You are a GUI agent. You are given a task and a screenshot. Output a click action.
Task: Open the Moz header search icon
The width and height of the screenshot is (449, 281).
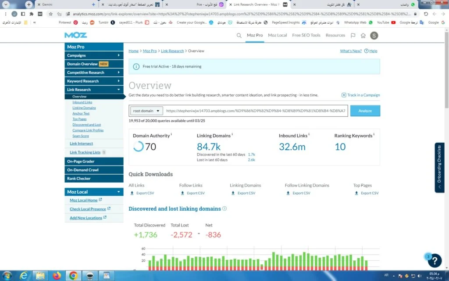point(239,36)
